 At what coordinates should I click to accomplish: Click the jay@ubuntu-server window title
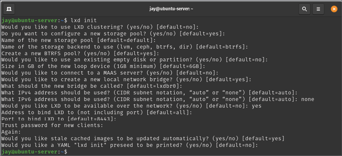(x=171, y=9)
